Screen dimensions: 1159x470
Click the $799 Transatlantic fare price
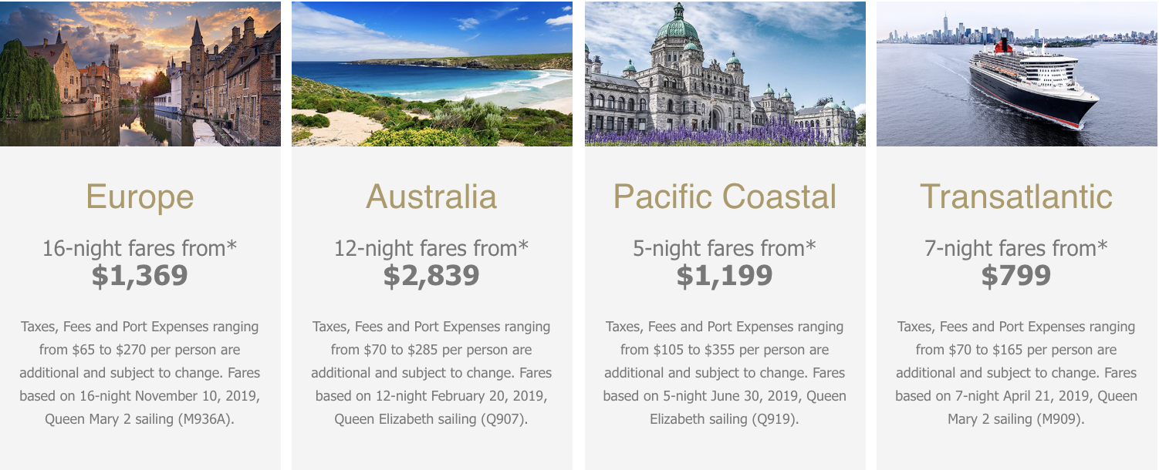tap(1016, 276)
